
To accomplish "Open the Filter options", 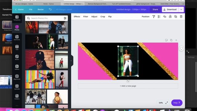I will click(x=86, y=17).
